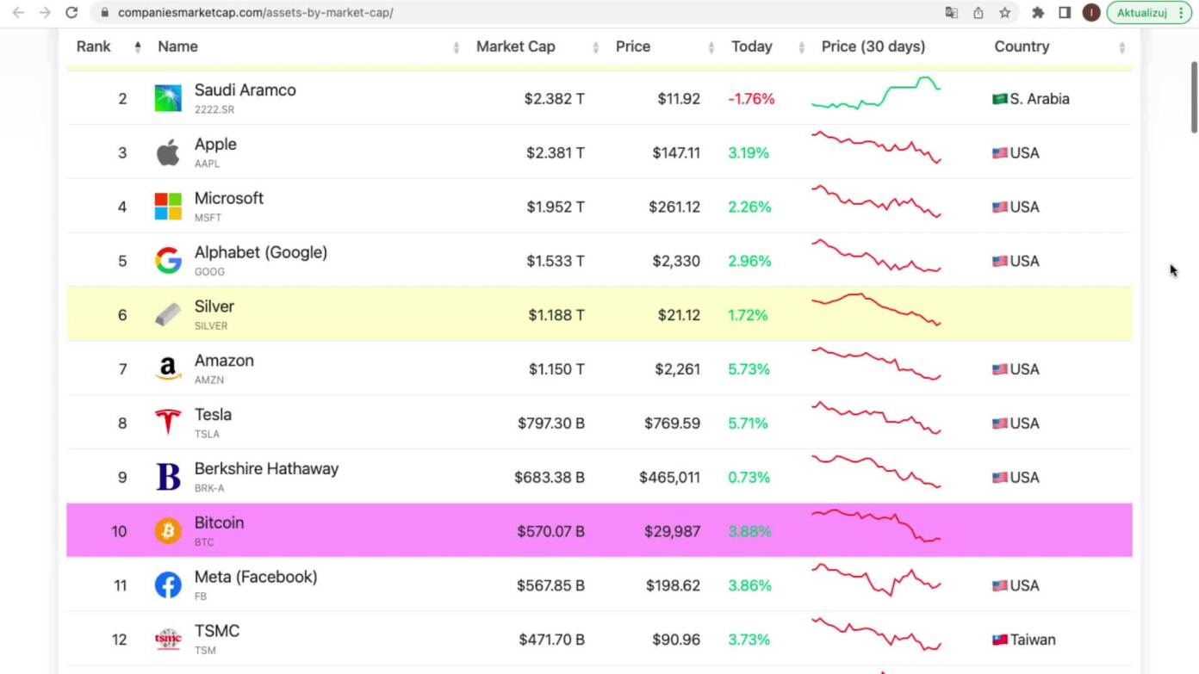This screenshot has width=1199, height=674.
Task: Click the Amazon logo icon
Action: (x=168, y=369)
